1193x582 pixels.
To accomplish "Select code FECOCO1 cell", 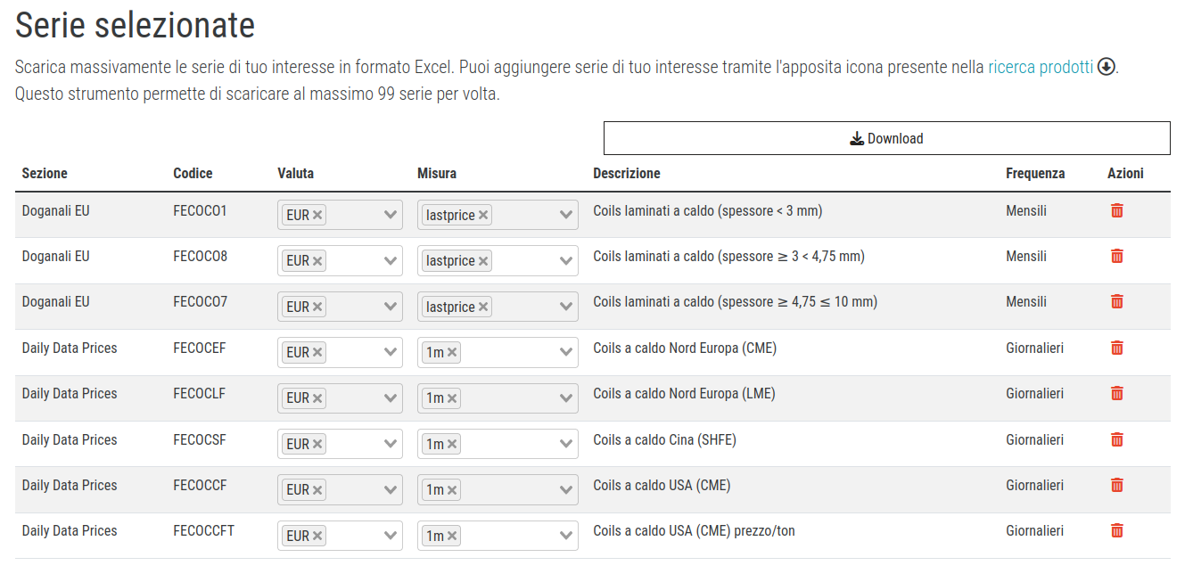I will point(200,211).
